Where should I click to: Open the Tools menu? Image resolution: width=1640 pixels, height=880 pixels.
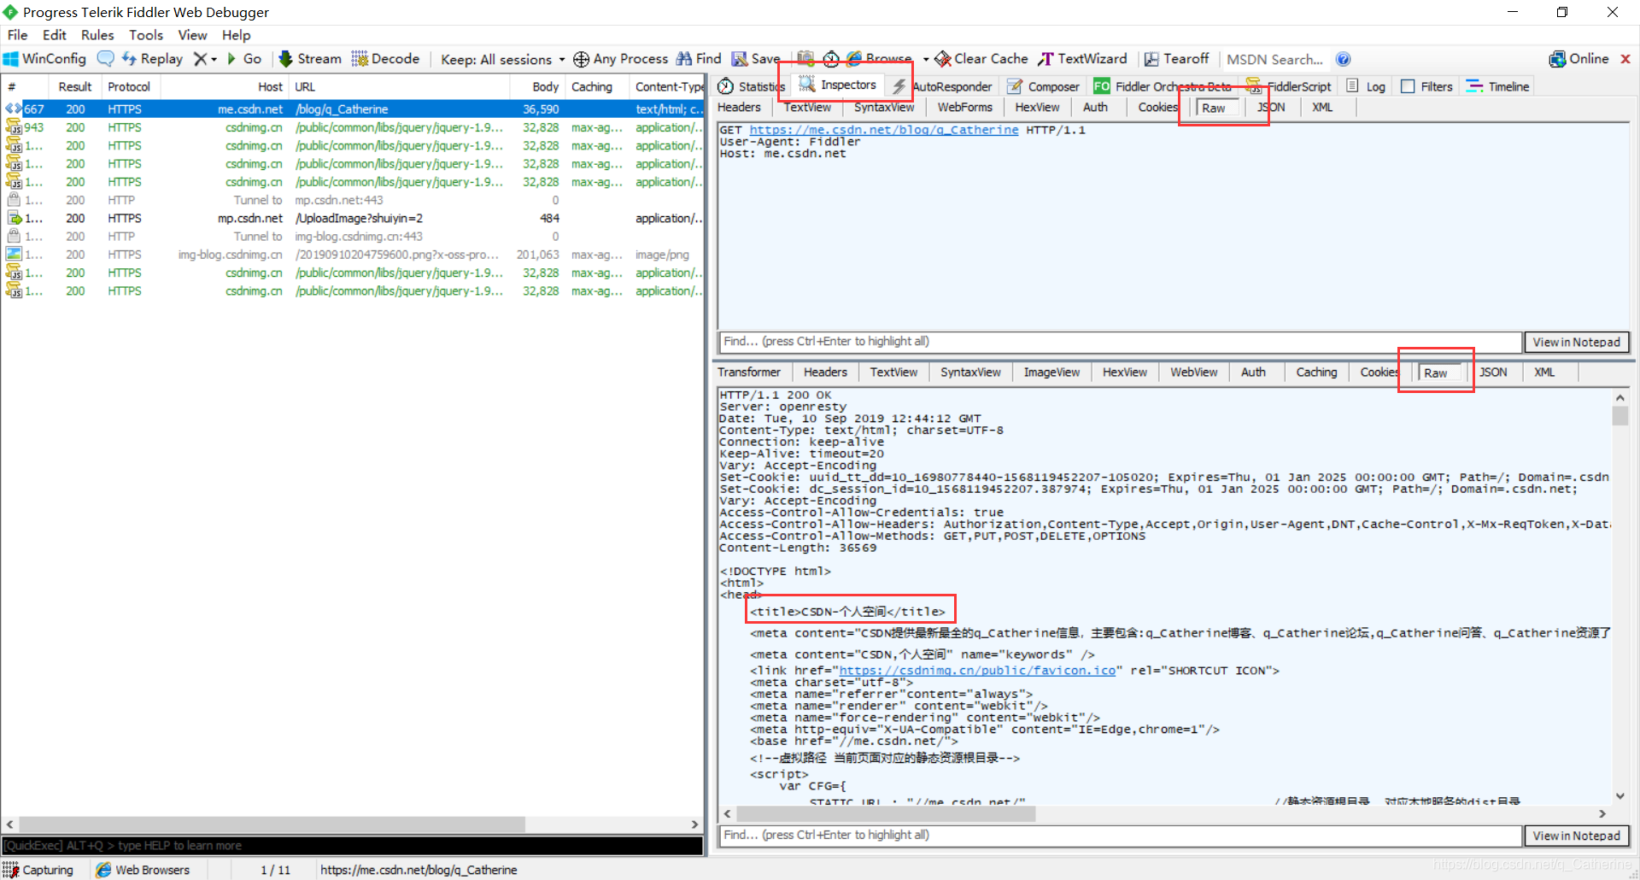146,35
